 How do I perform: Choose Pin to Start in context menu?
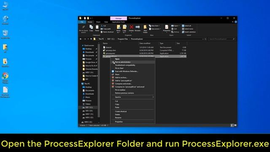133,68
